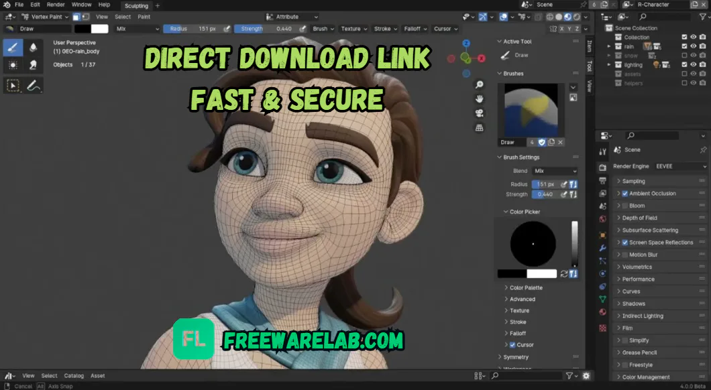Viewport: 711px width, 390px height.
Task: Switch to the Sculpting workspace tab
Action: (136, 5)
